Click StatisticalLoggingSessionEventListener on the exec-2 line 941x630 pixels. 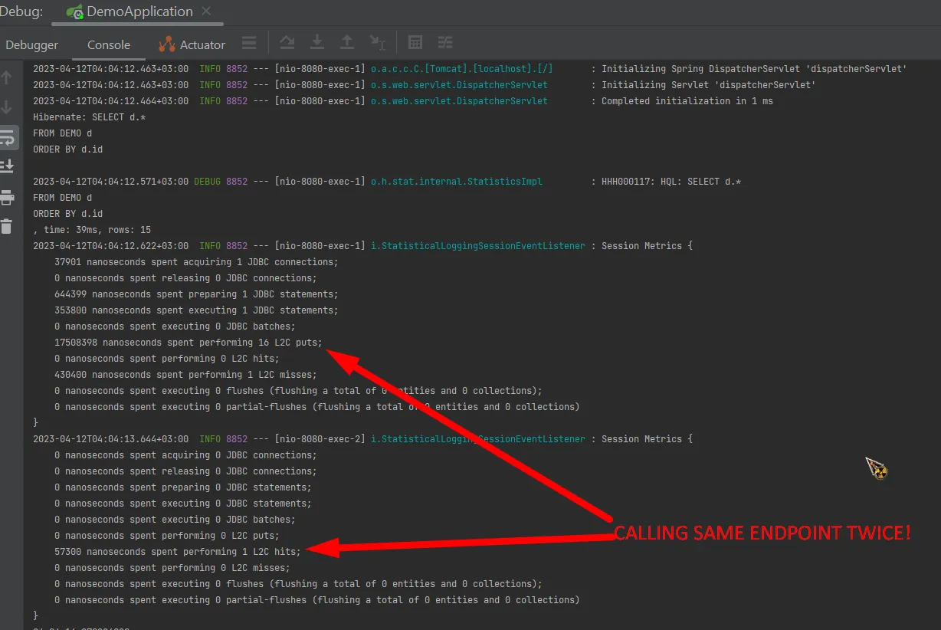click(478, 439)
